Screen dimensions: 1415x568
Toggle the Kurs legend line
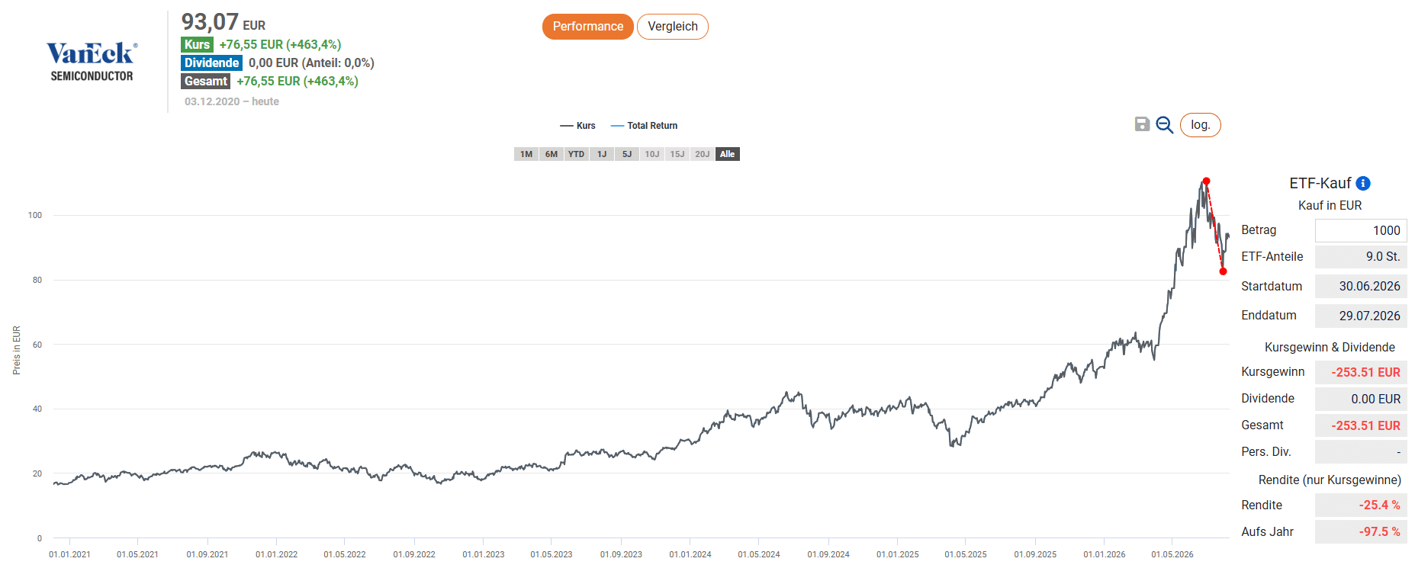point(577,126)
